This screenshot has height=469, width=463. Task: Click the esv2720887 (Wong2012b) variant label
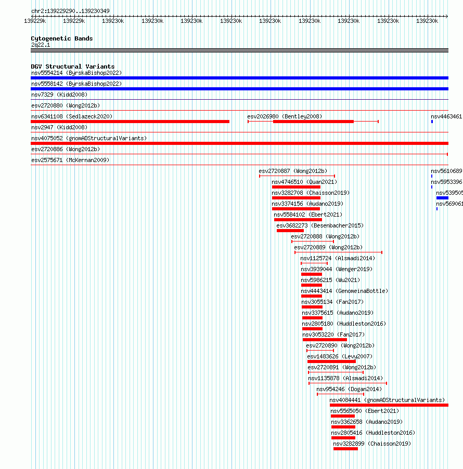[293, 171]
